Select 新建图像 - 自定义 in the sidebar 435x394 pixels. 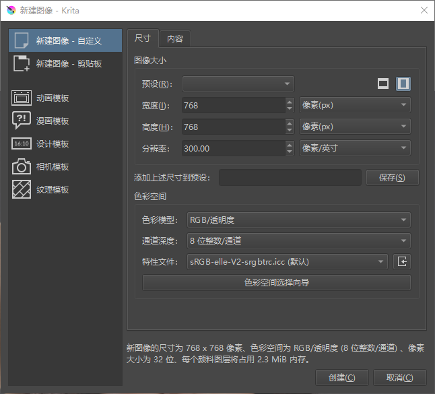65,40
